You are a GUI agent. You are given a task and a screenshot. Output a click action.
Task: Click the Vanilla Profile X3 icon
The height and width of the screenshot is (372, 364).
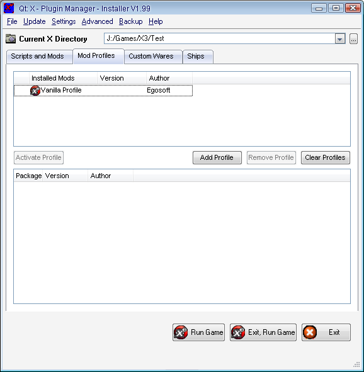(35, 91)
